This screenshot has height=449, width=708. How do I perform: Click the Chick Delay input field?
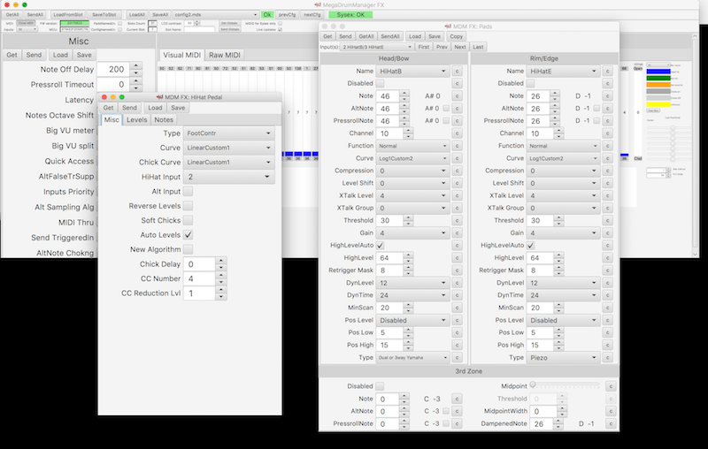pyautogui.click(x=198, y=263)
